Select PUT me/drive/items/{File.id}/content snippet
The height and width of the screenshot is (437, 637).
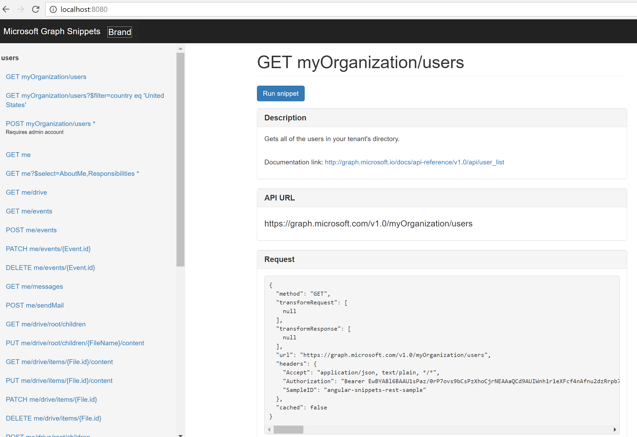pyautogui.click(x=59, y=381)
